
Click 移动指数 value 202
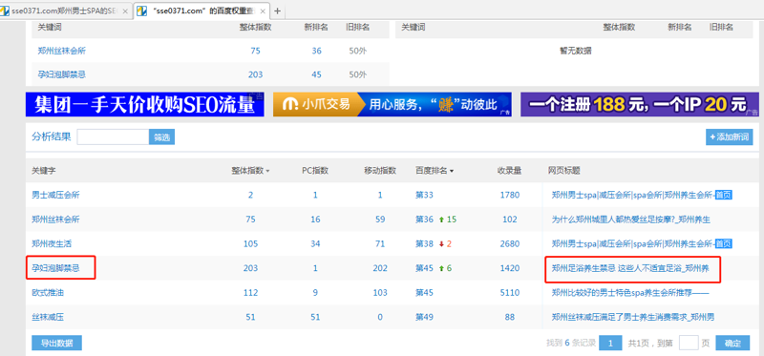380,268
